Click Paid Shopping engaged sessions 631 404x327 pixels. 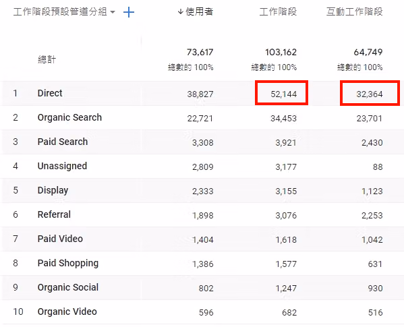(x=375, y=264)
